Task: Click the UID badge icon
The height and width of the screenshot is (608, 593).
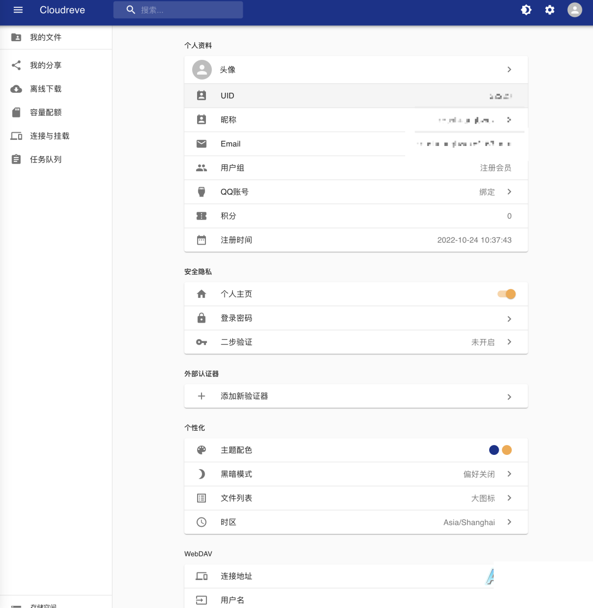Action: click(202, 96)
